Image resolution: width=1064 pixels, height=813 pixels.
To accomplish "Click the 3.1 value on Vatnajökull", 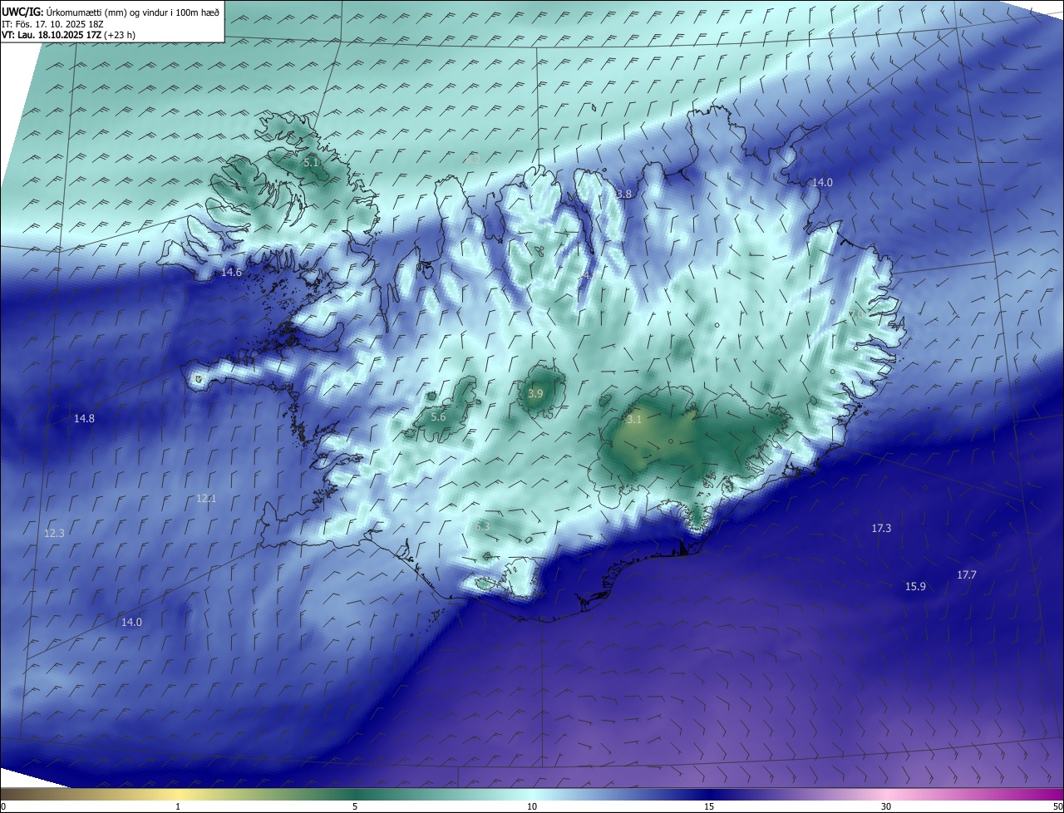I will pyautogui.click(x=634, y=420).
